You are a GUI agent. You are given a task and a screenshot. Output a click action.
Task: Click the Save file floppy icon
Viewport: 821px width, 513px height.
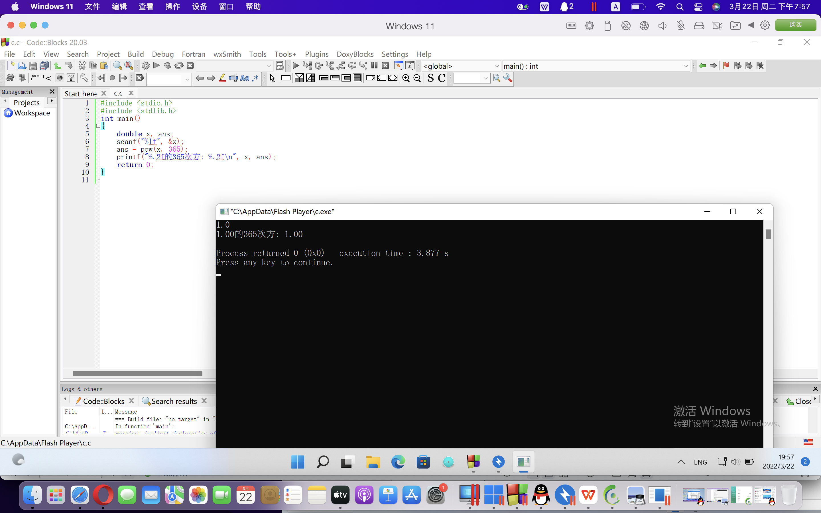(33, 66)
